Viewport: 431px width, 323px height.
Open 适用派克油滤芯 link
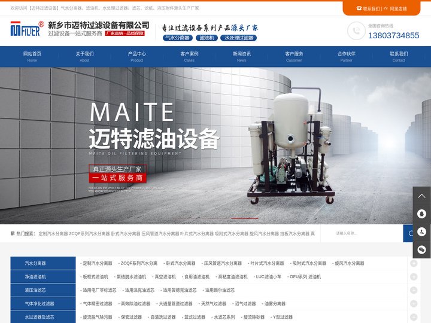tap(139, 290)
